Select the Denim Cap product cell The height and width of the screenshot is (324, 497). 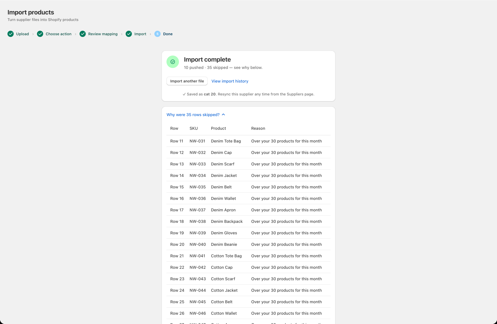(x=221, y=153)
